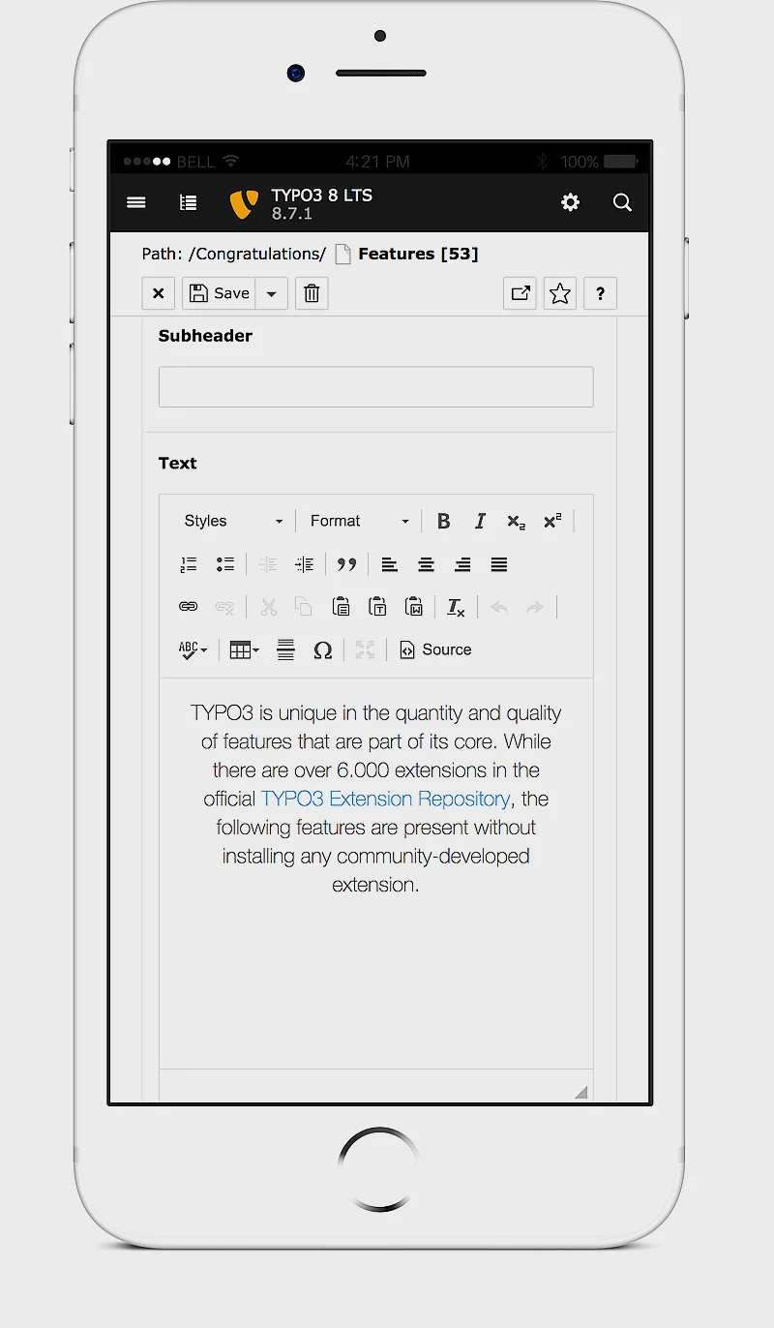Screen dimensions: 774x1328
Task: Expand the Save button options arrow
Action: click(271, 293)
